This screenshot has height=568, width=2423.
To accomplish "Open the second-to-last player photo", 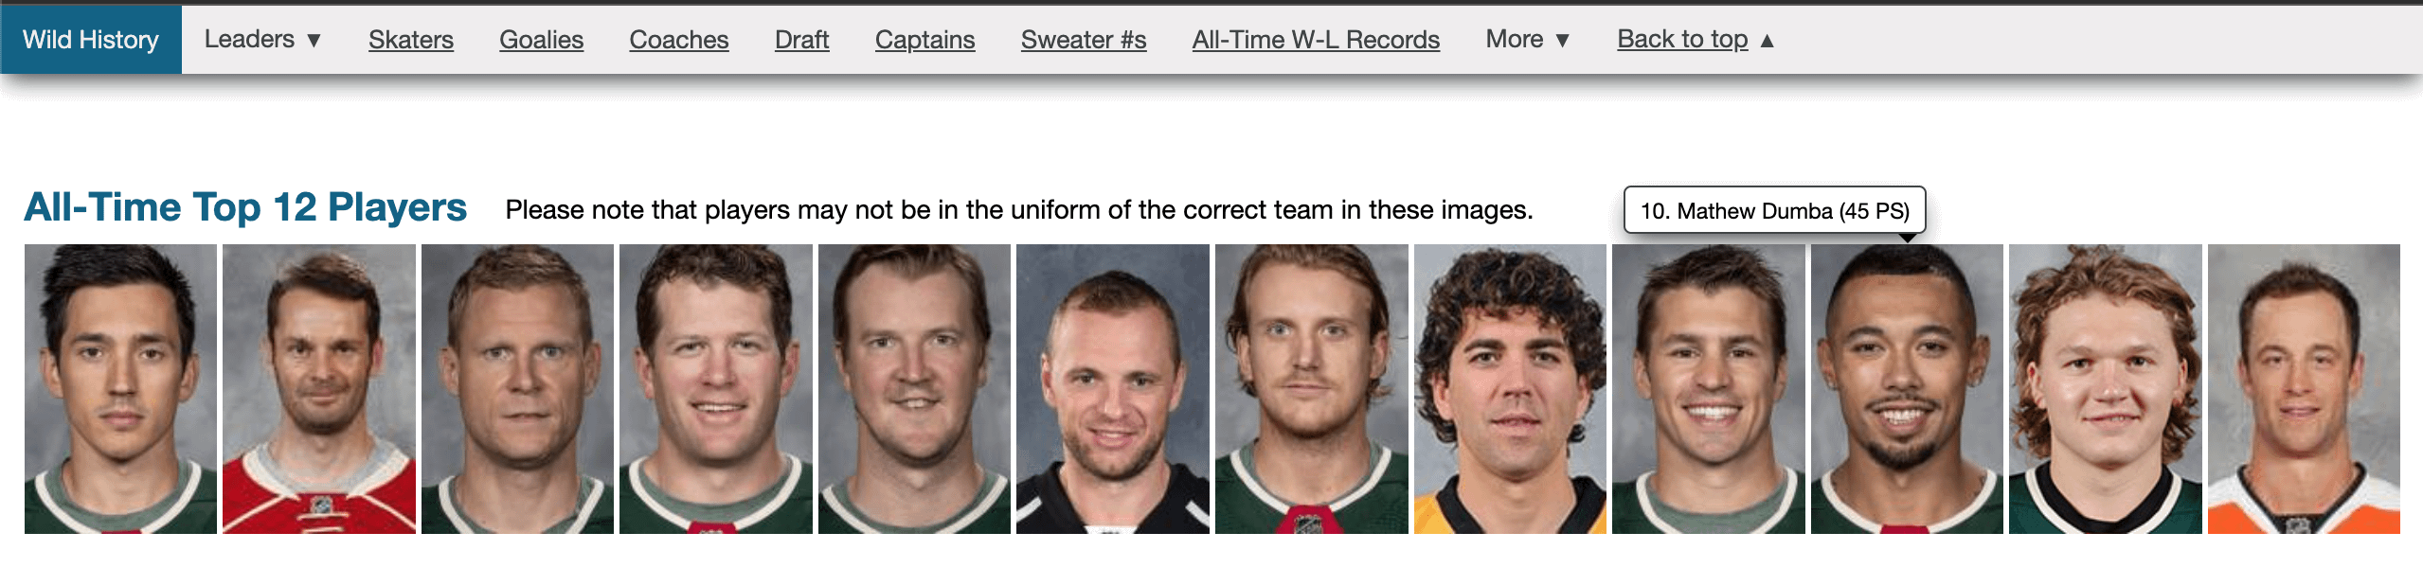I will pos(2105,388).
